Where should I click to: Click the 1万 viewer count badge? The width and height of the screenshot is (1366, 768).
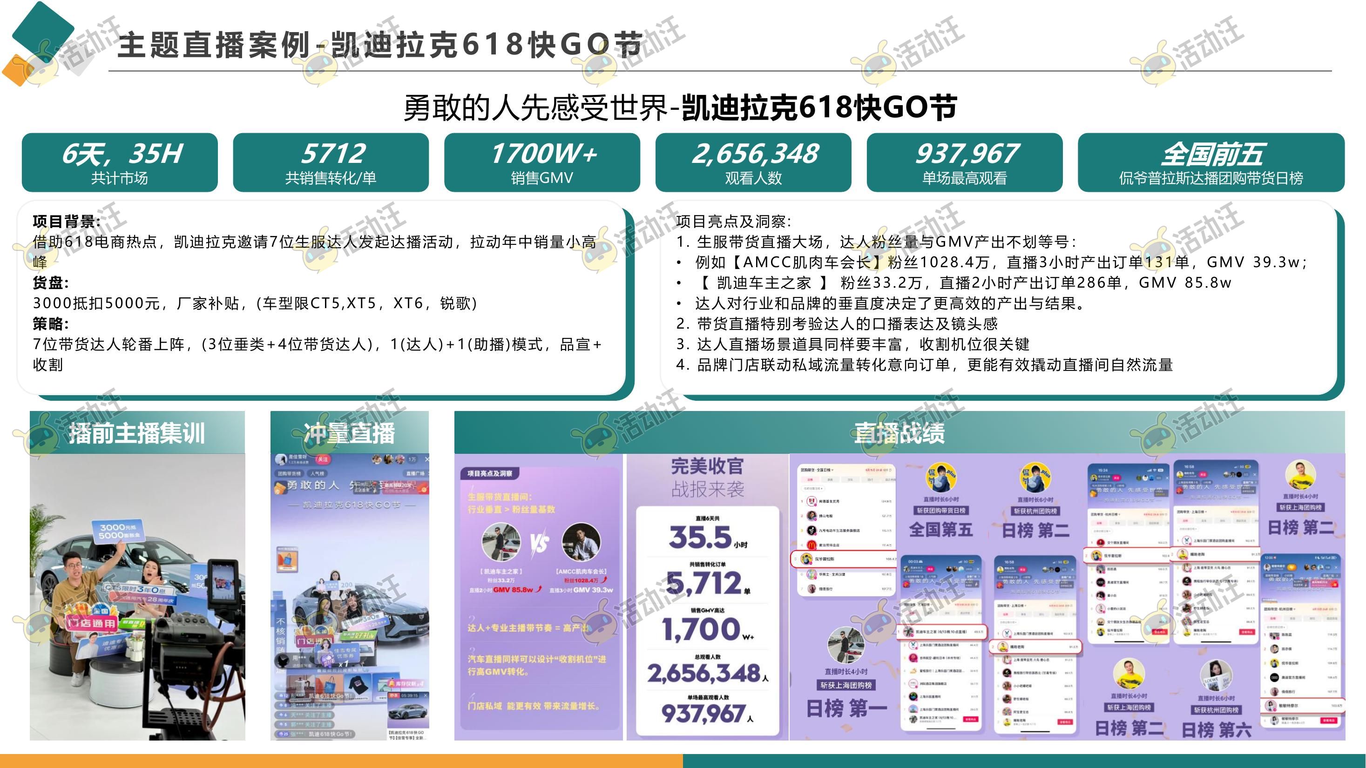(412, 459)
